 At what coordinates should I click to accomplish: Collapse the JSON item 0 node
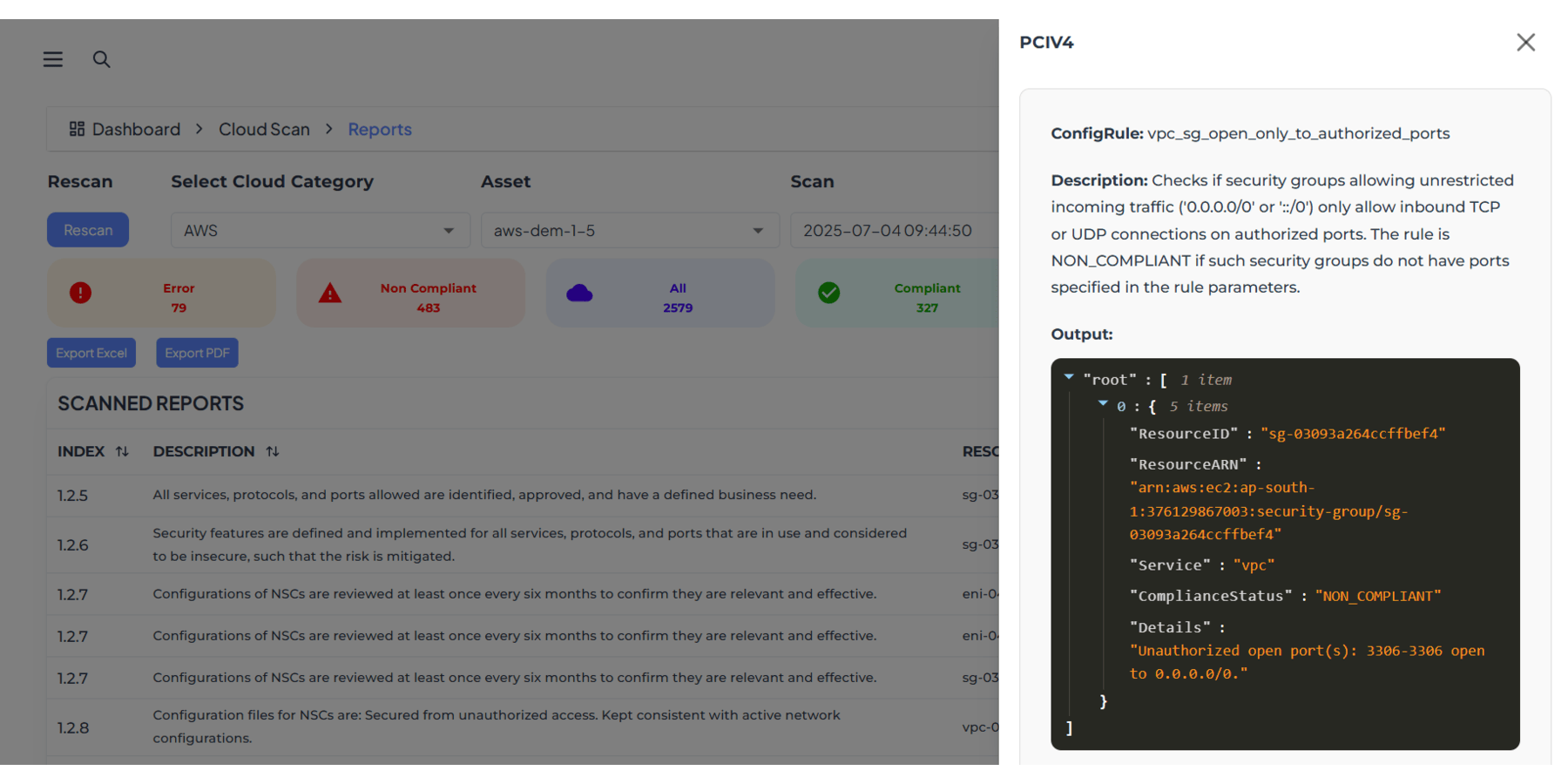coord(1103,404)
